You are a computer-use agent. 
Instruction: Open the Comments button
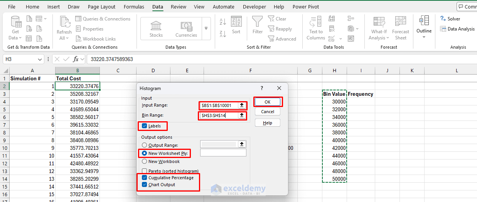pyautogui.click(x=467, y=7)
